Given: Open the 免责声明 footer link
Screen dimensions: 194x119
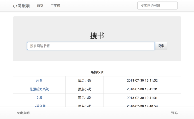Looking at the screenshot, I should pyautogui.click(x=23, y=113).
